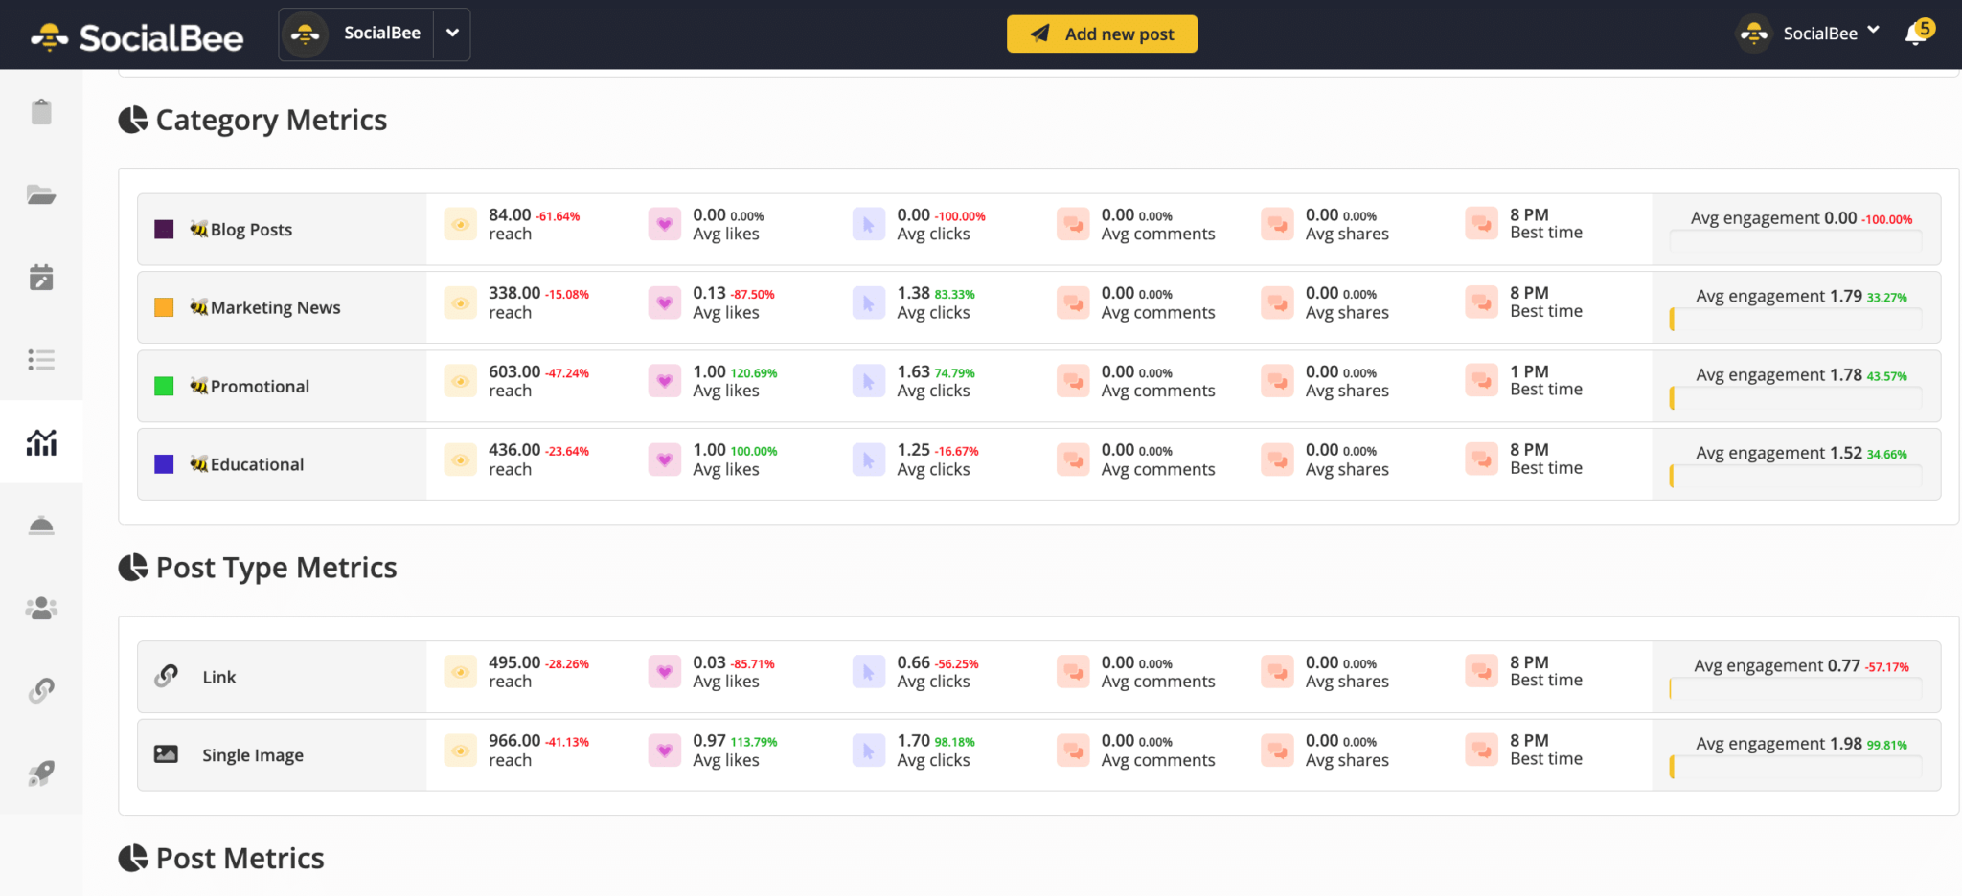Open the concierge bell sidebar icon
The width and height of the screenshot is (1962, 896).
[41, 526]
